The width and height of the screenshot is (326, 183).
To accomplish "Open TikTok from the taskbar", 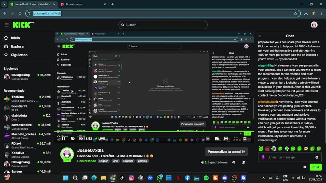I will coord(122,178).
